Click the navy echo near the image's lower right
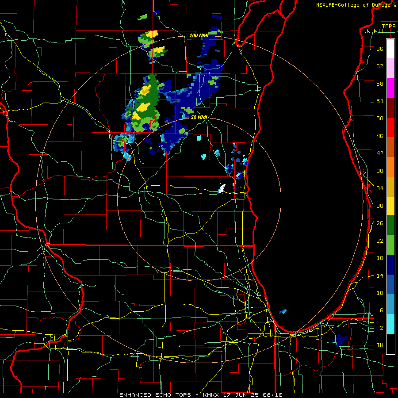 coord(340,340)
